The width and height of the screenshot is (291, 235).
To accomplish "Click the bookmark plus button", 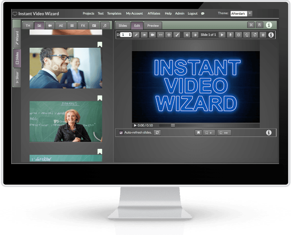I will pos(209,133).
